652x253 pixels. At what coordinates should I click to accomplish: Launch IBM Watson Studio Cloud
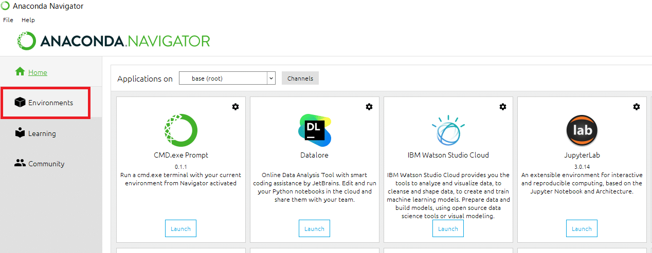click(448, 228)
